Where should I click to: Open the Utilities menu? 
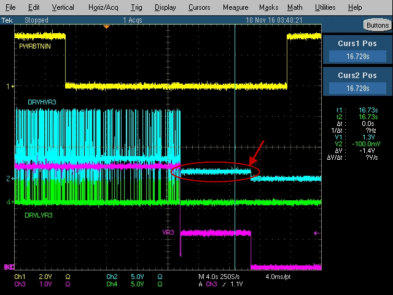point(325,7)
